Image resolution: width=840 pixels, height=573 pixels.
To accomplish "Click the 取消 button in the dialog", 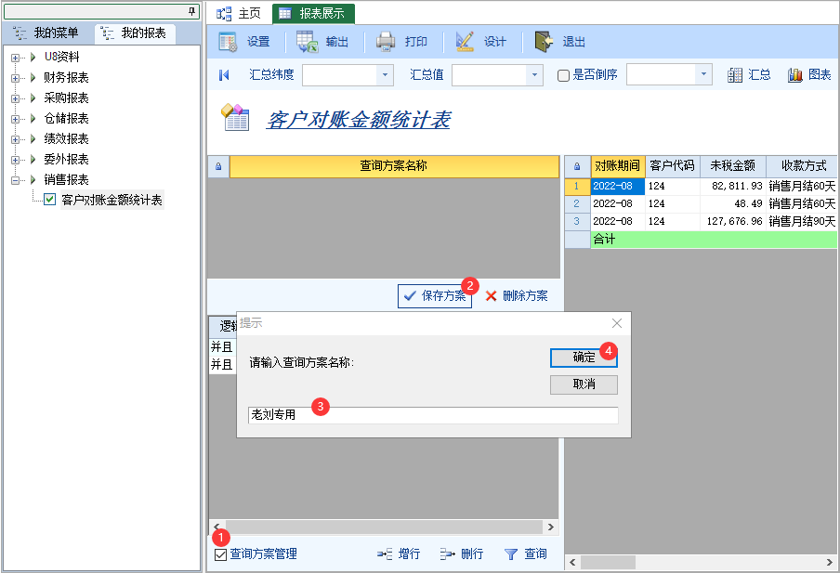I will click(584, 384).
